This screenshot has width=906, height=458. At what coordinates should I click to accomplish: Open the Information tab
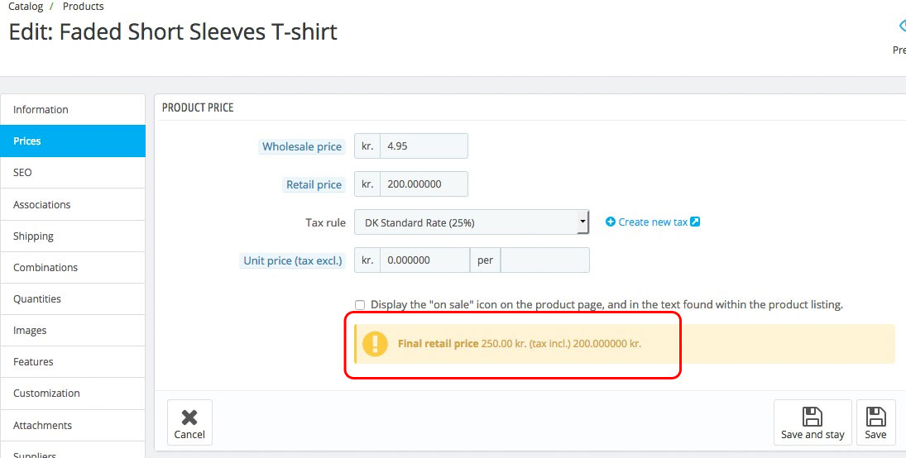73,109
